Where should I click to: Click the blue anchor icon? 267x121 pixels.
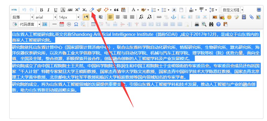pyautogui.click(x=173, y=17)
